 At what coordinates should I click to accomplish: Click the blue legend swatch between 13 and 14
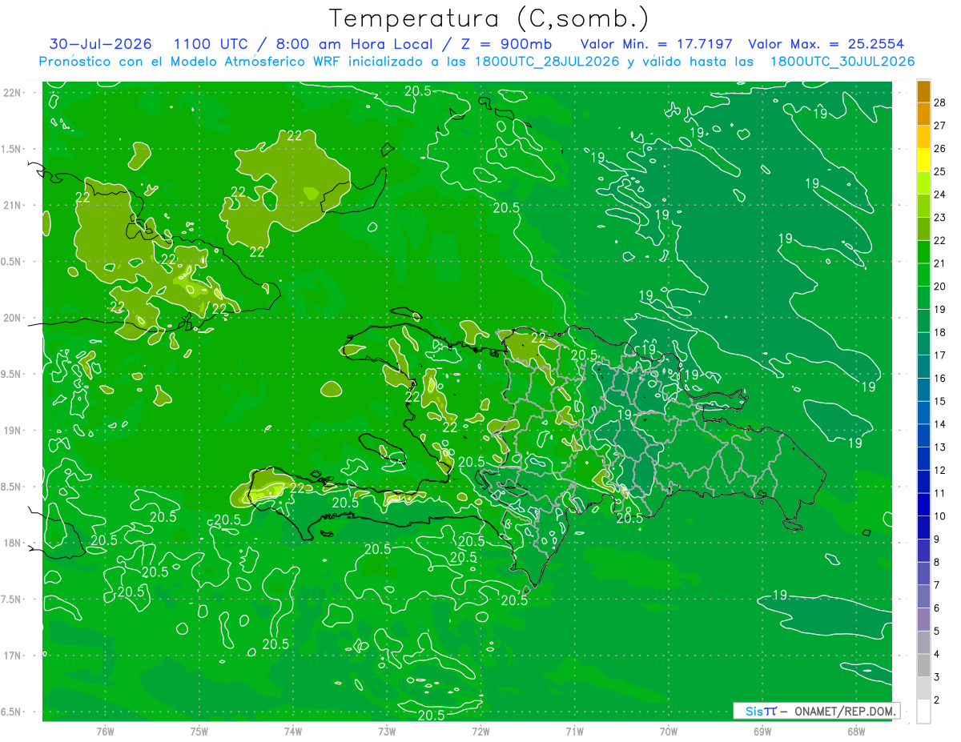point(923,435)
